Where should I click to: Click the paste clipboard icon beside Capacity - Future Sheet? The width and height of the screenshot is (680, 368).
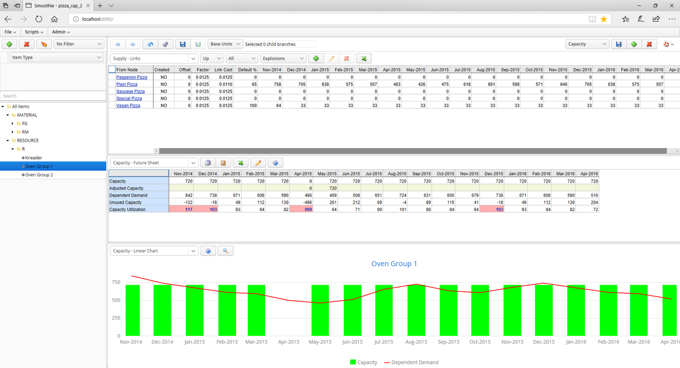tap(223, 162)
